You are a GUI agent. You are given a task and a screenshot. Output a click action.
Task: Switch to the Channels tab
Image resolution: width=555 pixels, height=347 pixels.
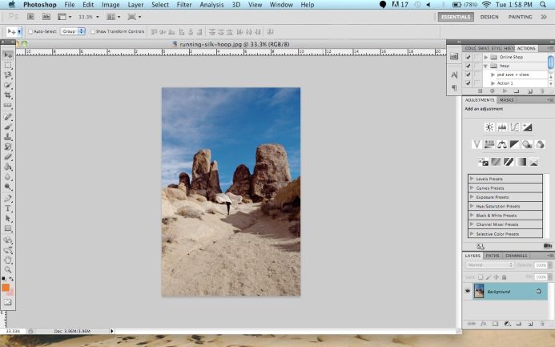pos(516,256)
